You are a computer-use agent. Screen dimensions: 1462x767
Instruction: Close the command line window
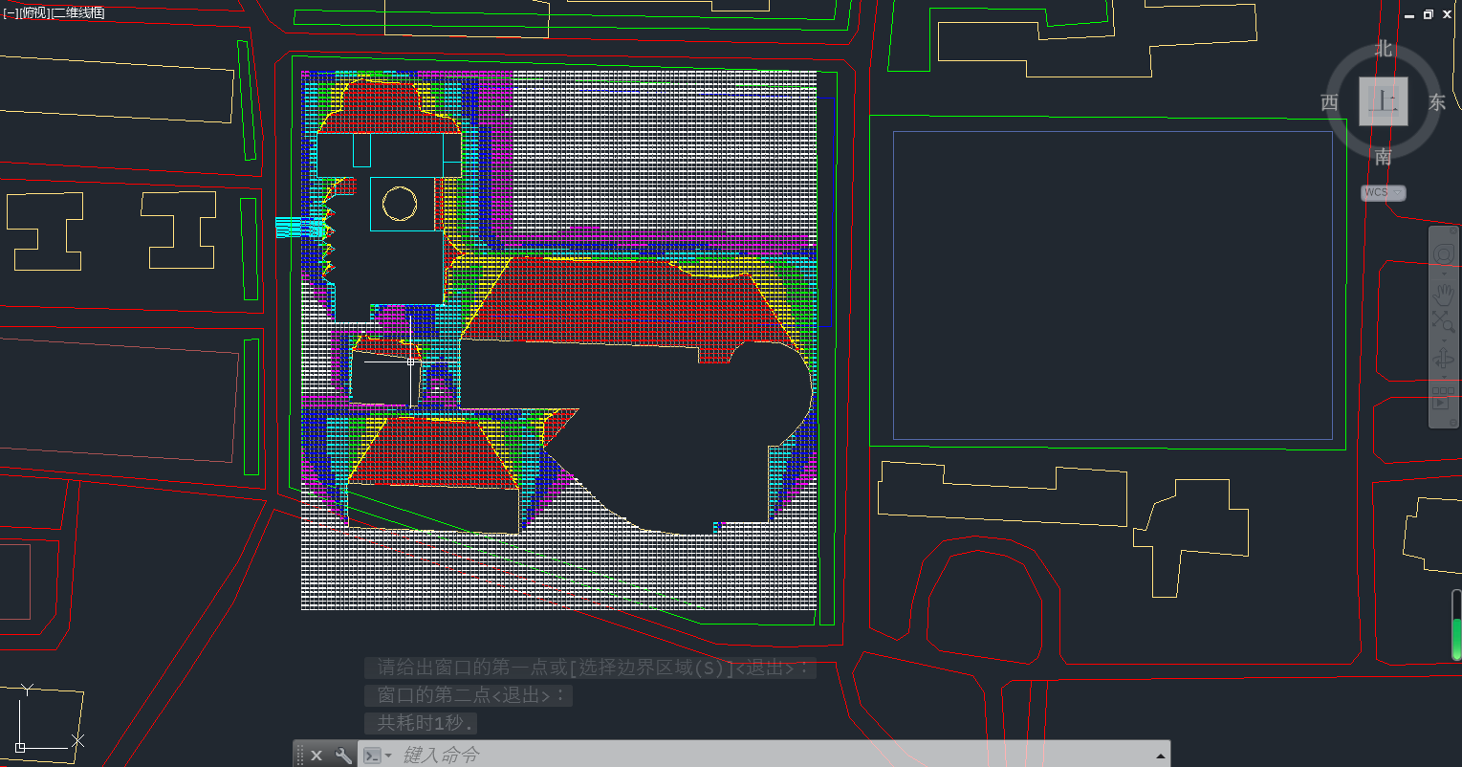316,756
